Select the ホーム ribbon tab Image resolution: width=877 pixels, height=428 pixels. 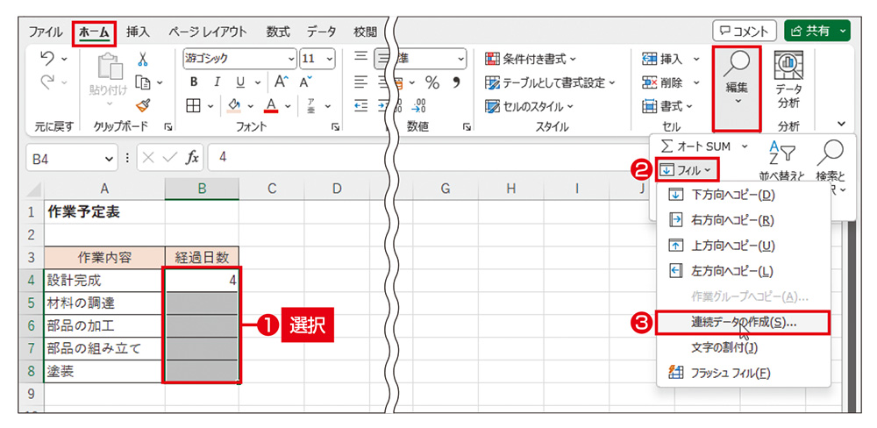94,32
